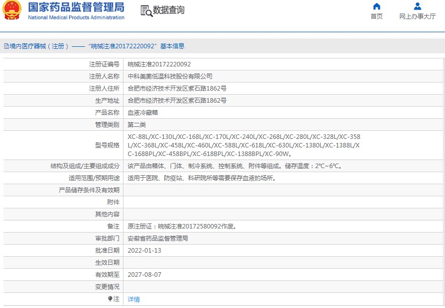The height and width of the screenshot is (308, 445).
Task: Open the 详情 link
Action: (134, 299)
